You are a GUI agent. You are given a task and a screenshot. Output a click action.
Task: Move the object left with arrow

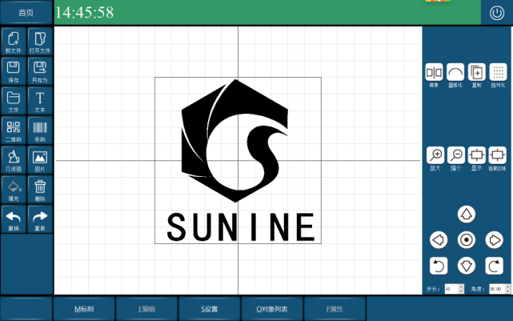pos(439,240)
